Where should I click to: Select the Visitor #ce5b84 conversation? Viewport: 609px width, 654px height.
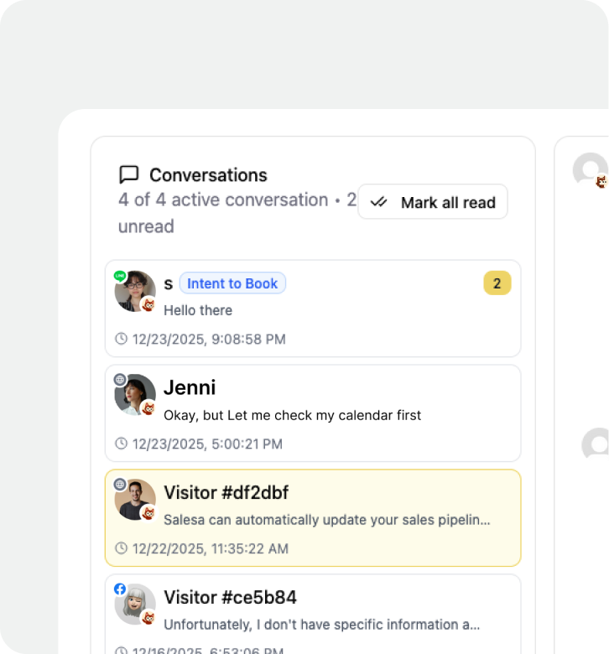coord(336,612)
